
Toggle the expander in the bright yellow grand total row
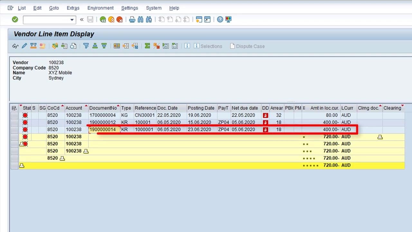tap(22, 165)
